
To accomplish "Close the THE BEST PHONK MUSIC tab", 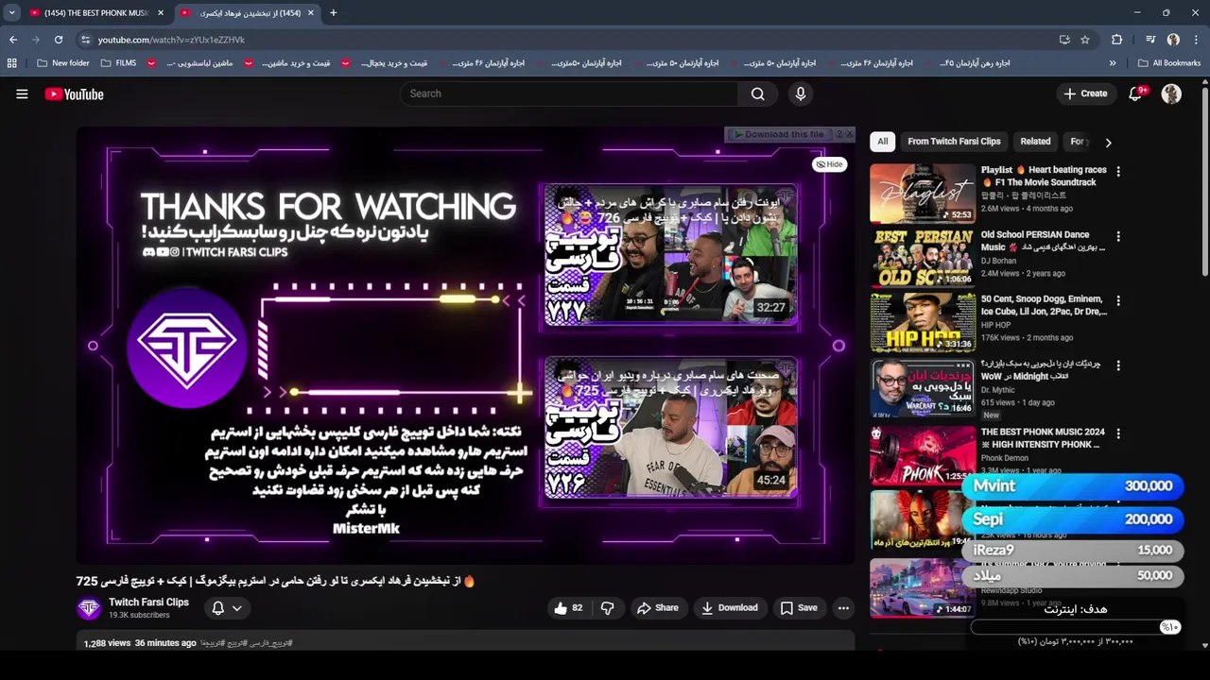I will (x=161, y=13).
